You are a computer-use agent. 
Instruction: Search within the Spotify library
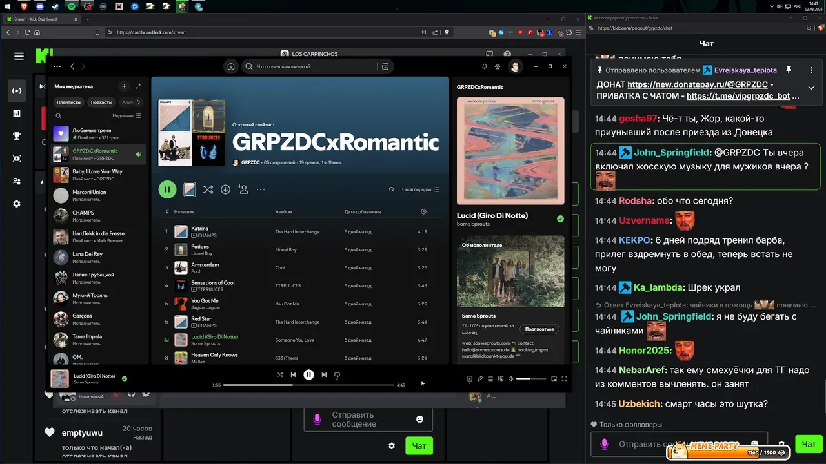(x=58, y=116)
